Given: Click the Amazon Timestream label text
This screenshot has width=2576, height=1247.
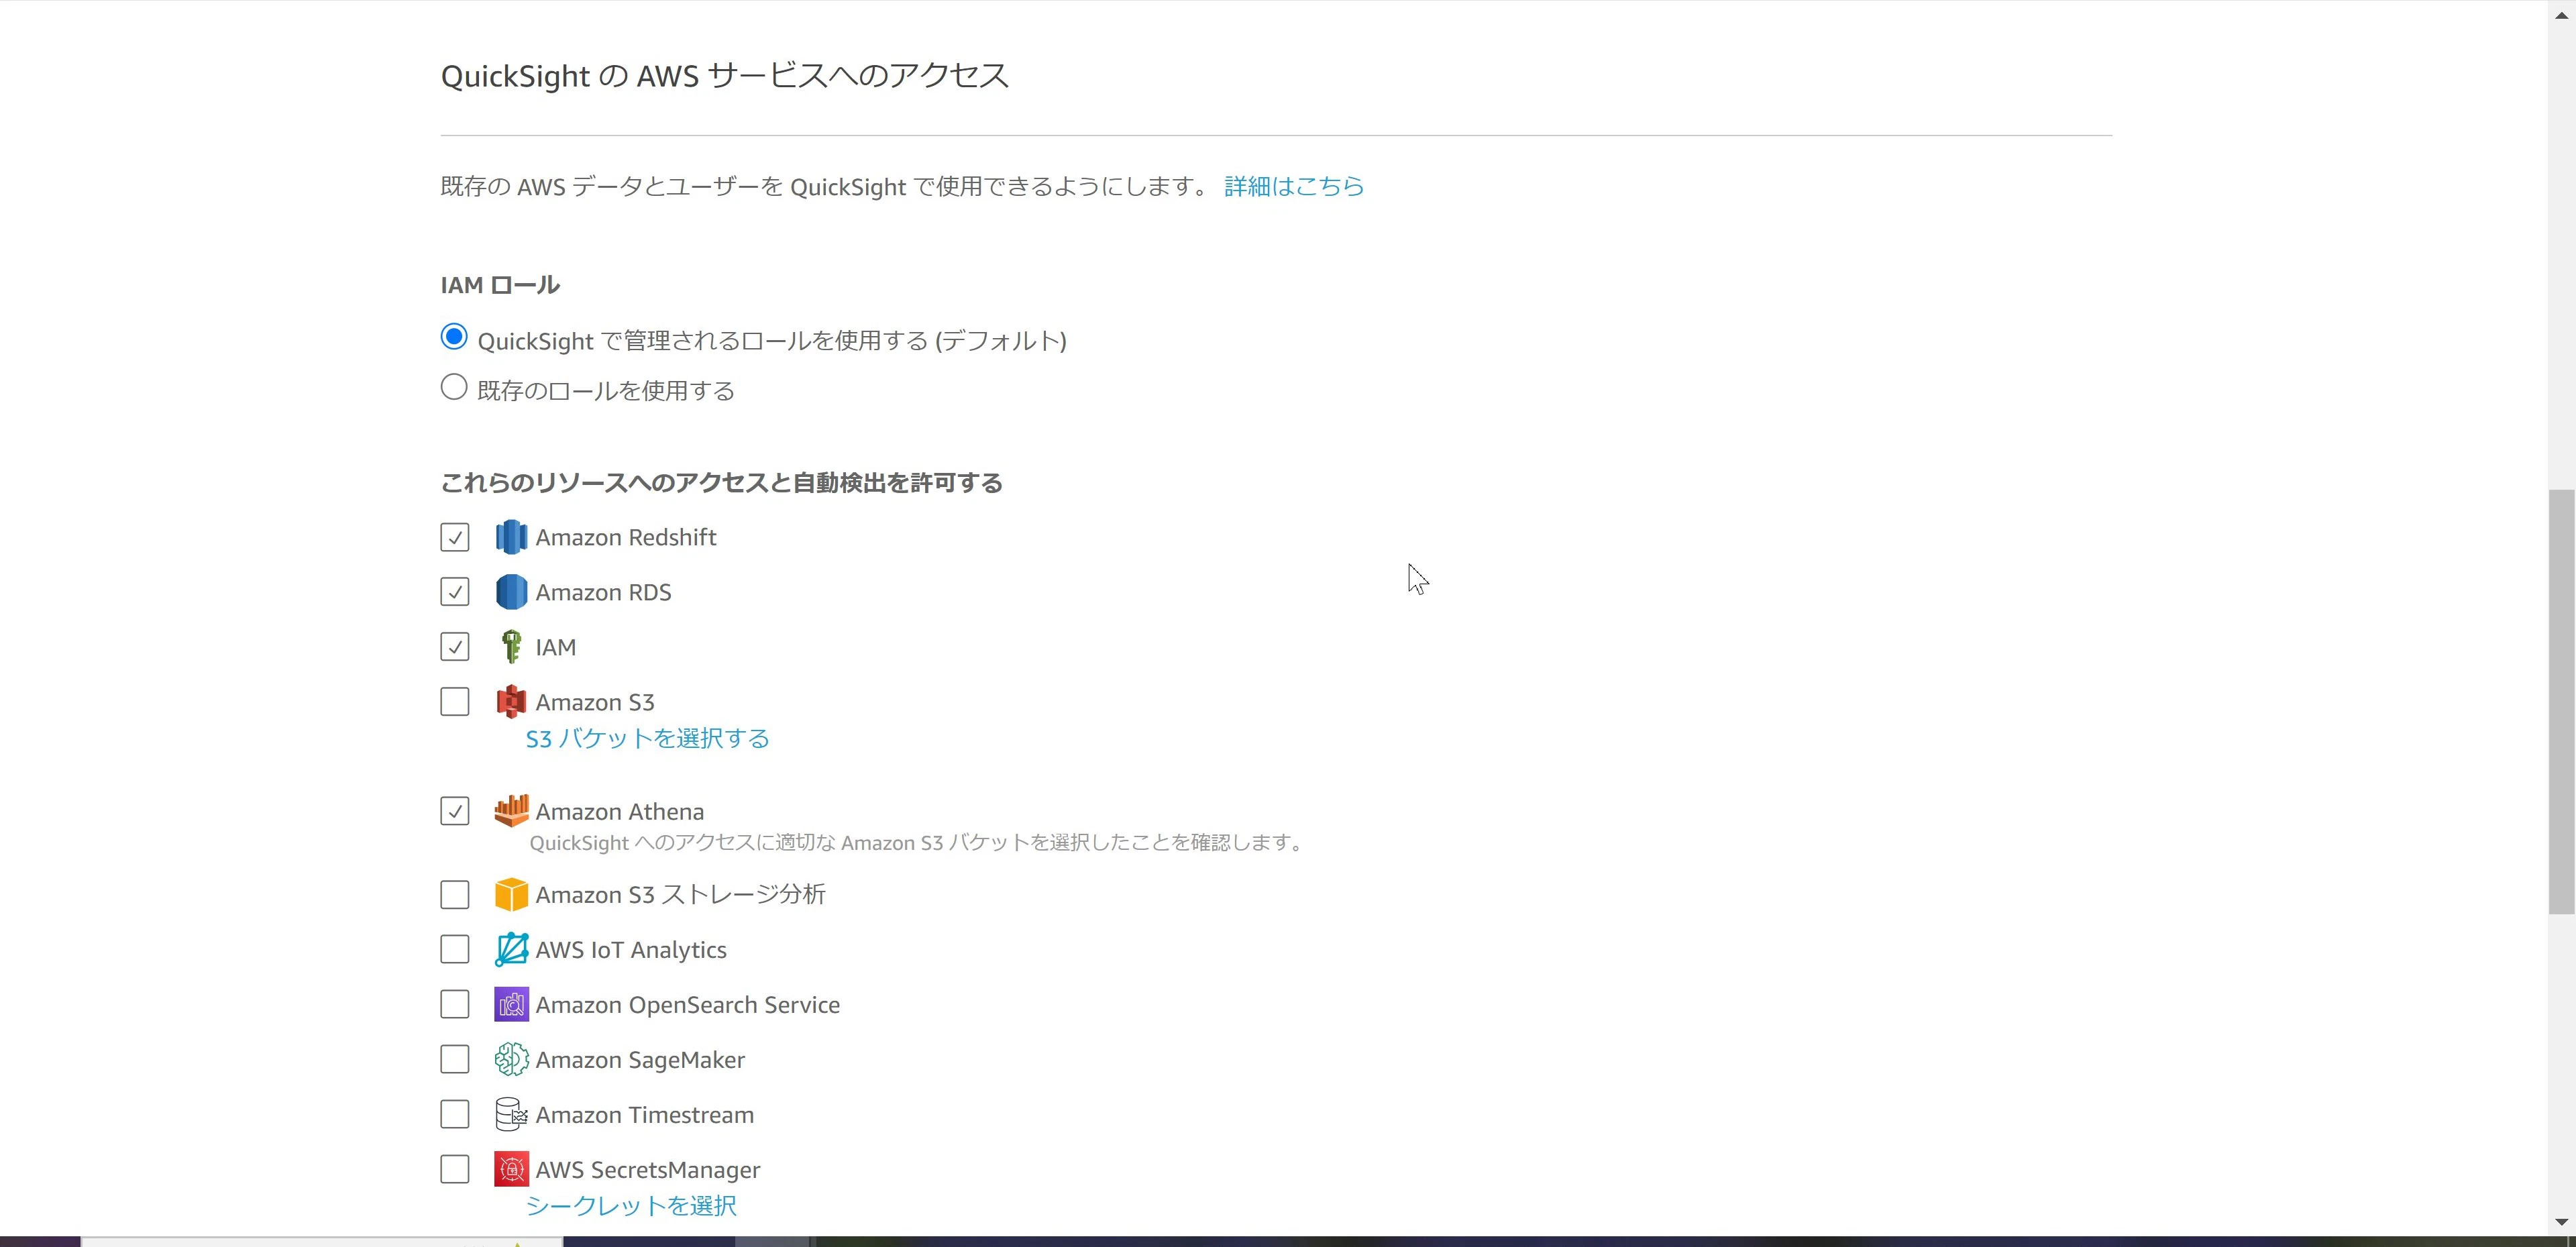Looking at the screenshot, I should click(645, 1115).
